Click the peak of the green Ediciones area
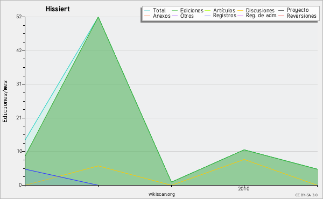323x199 pixels. 99,17
